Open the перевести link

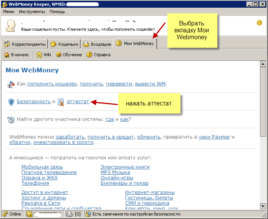(119, 84)
